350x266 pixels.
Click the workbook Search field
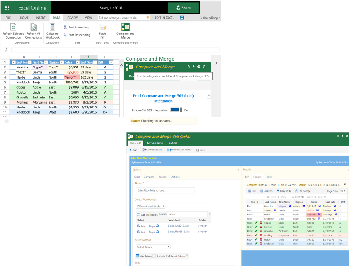[x=187, y=214]
